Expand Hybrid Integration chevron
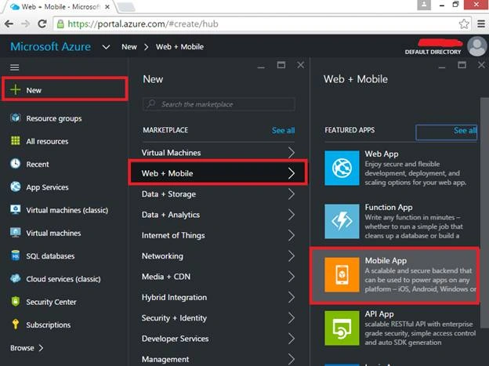Screen dimensions: 489x366 (x=292, y=297)
